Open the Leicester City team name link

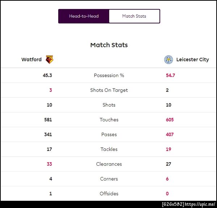pos(192,60)
